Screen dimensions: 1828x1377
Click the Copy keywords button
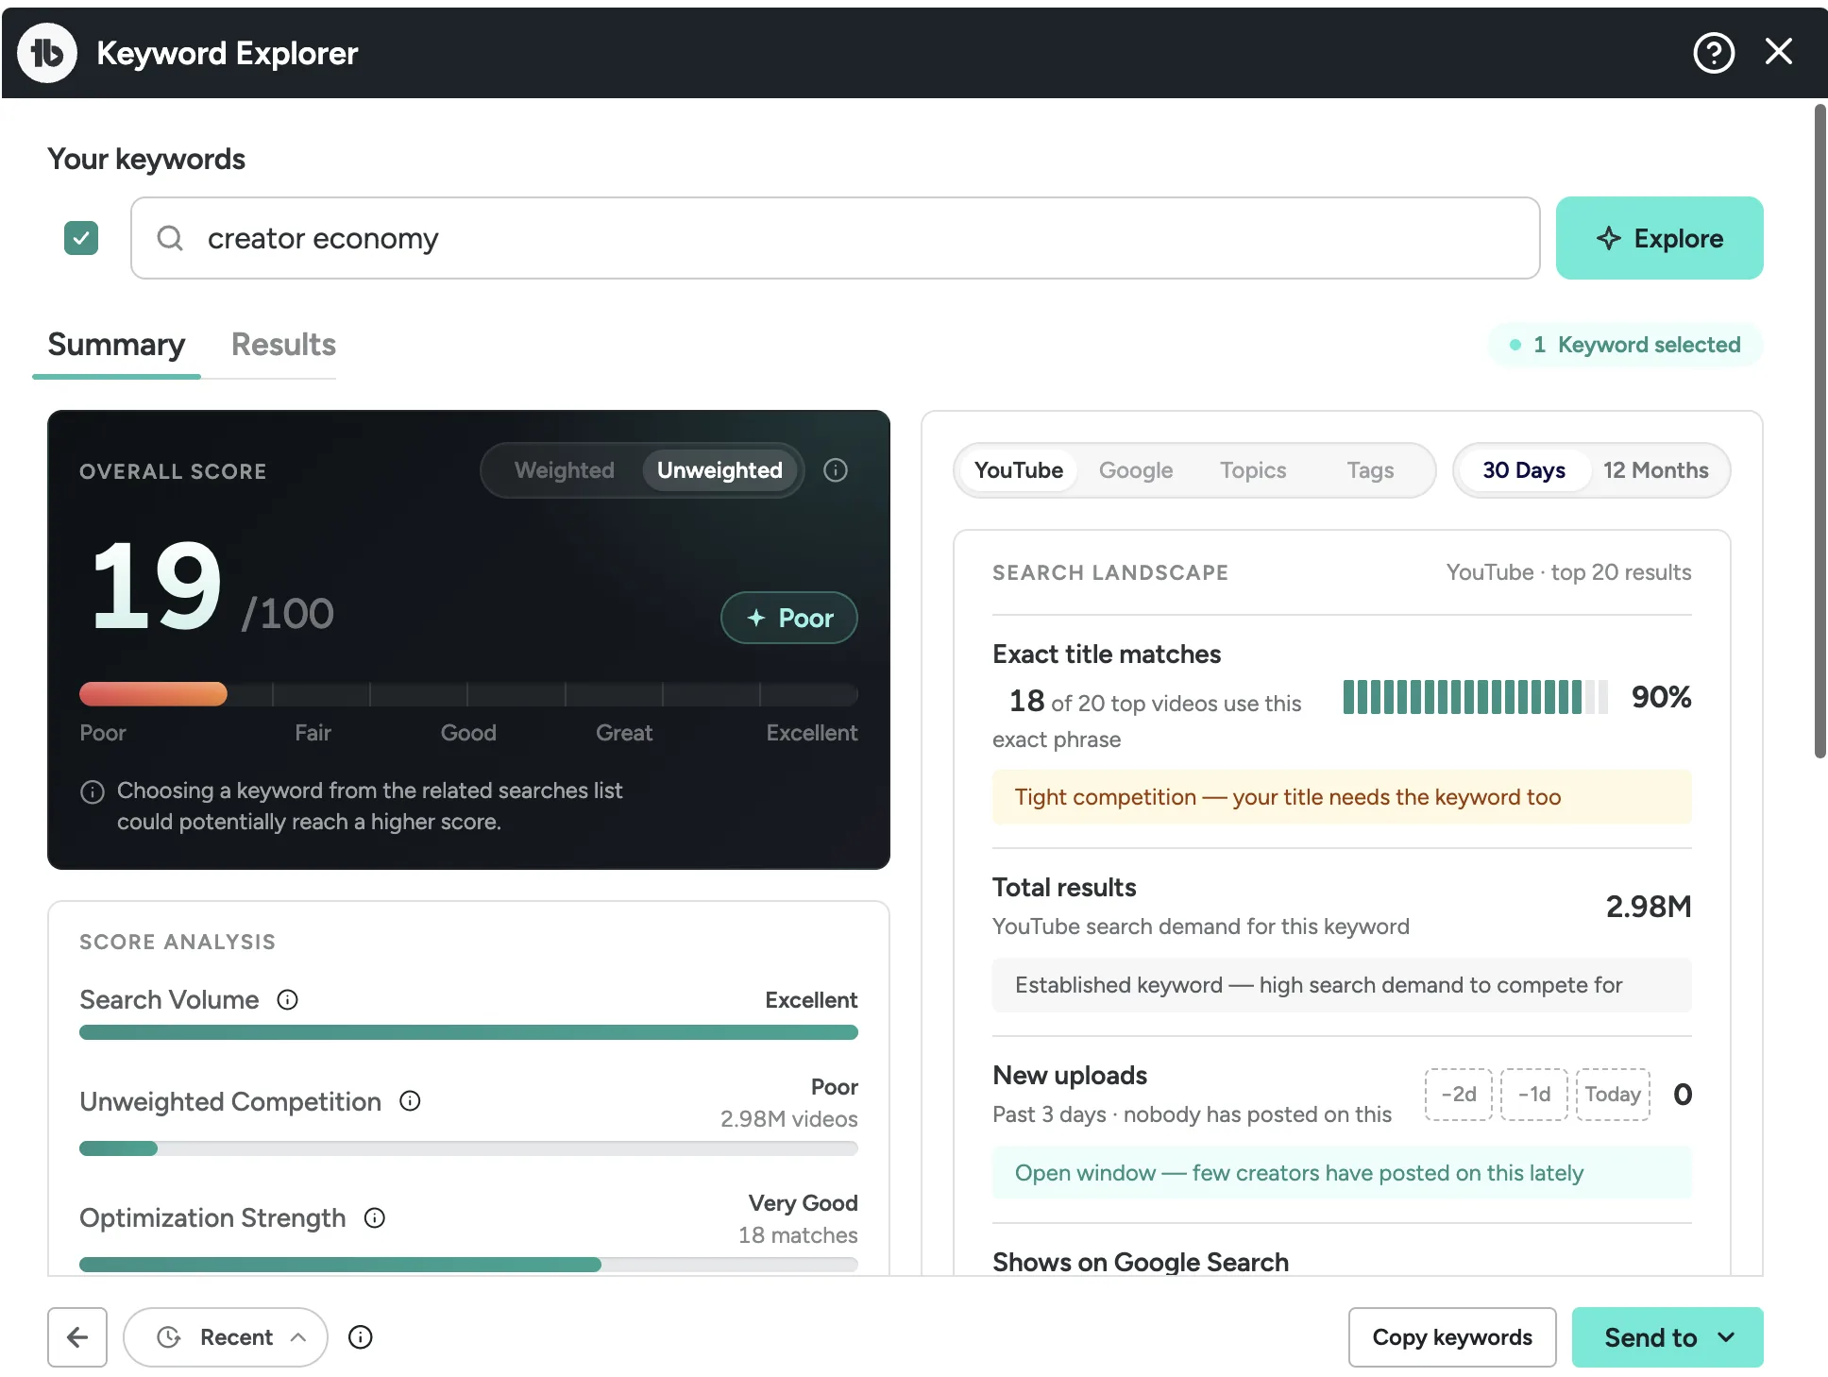1452,1337
